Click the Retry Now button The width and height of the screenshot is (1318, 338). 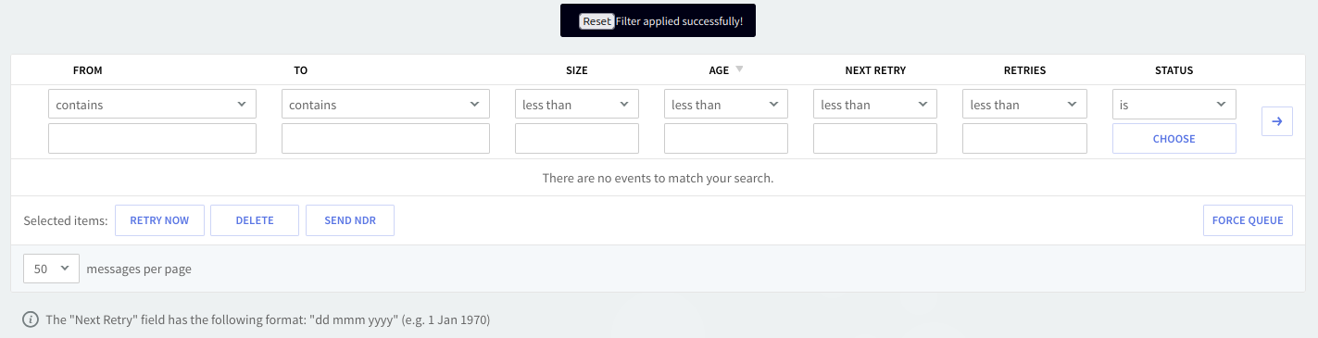click(159, 220)
